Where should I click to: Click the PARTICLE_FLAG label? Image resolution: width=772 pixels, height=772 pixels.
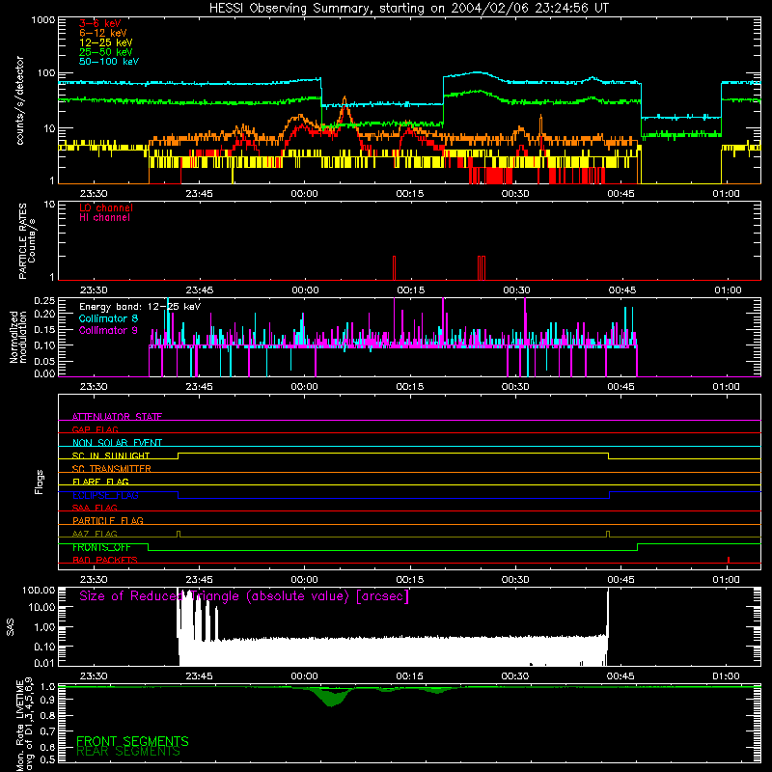(108, 520)
